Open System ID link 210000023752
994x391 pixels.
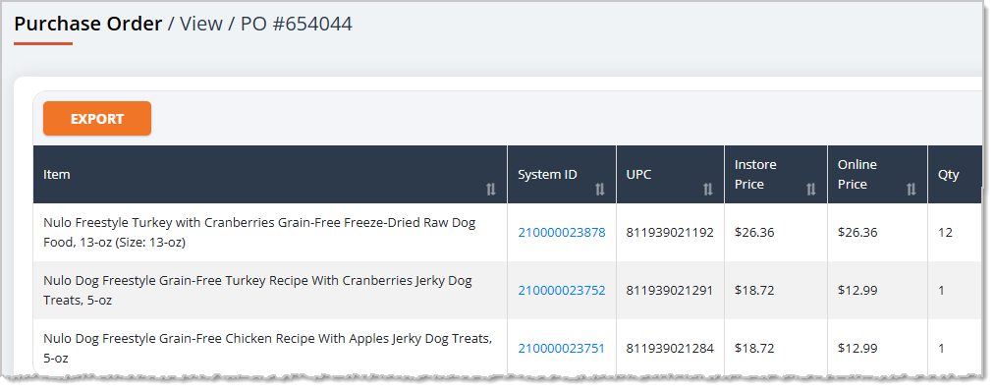[x=562, y=290]
